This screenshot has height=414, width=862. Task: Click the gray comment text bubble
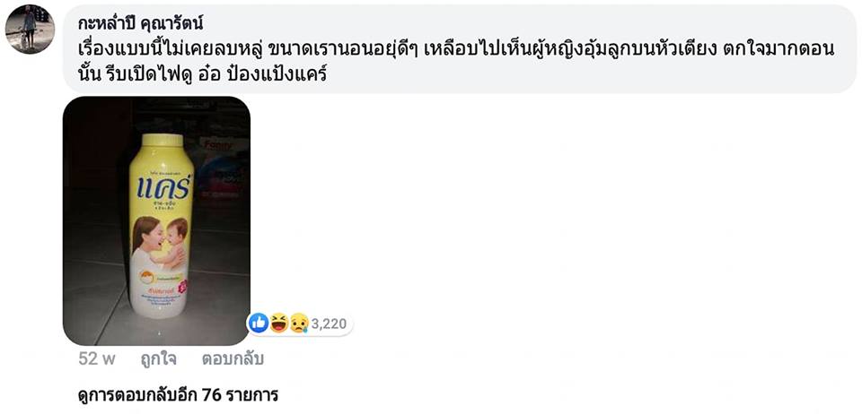[460, 48]
